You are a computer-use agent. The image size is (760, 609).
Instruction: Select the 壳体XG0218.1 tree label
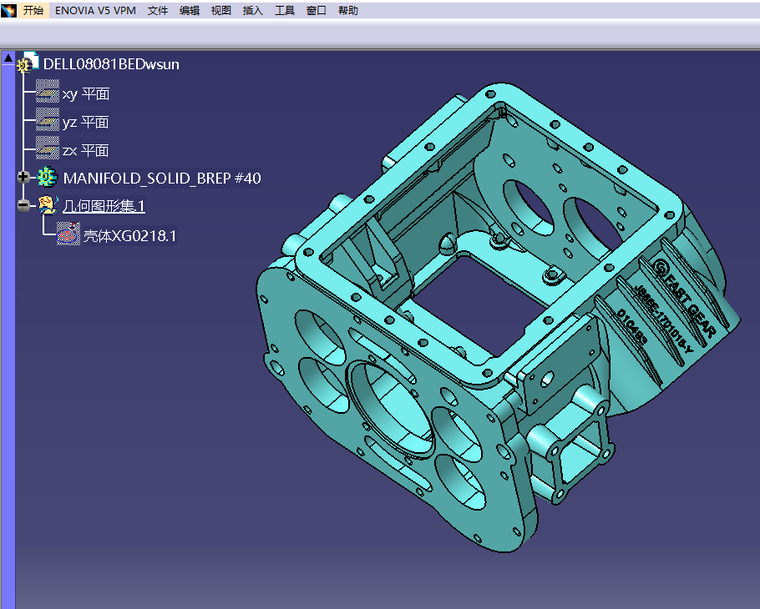pos(129,236)
